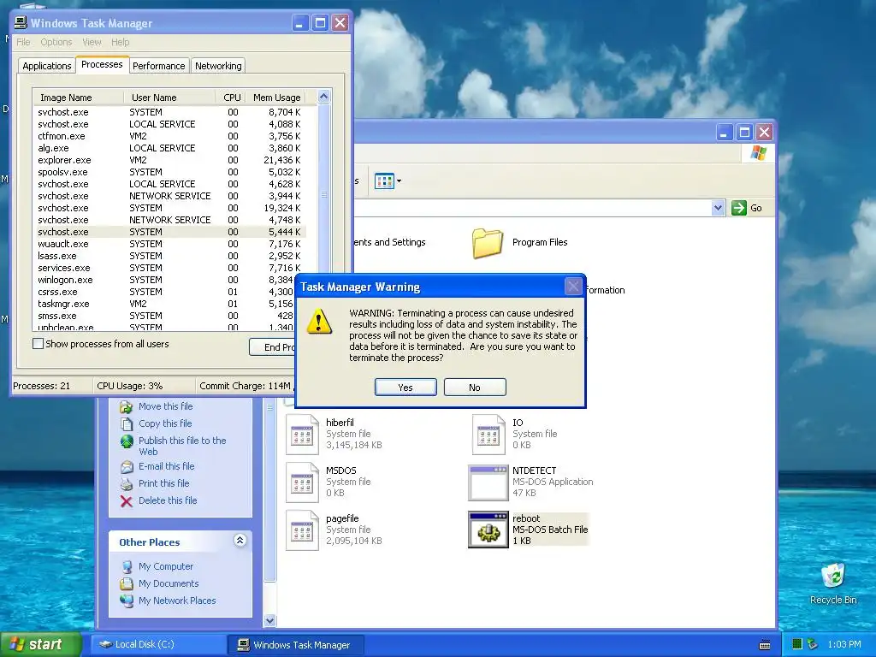876x657 pixels.
Task: Click the red X Delete this file icon
Action: point(127,501)
